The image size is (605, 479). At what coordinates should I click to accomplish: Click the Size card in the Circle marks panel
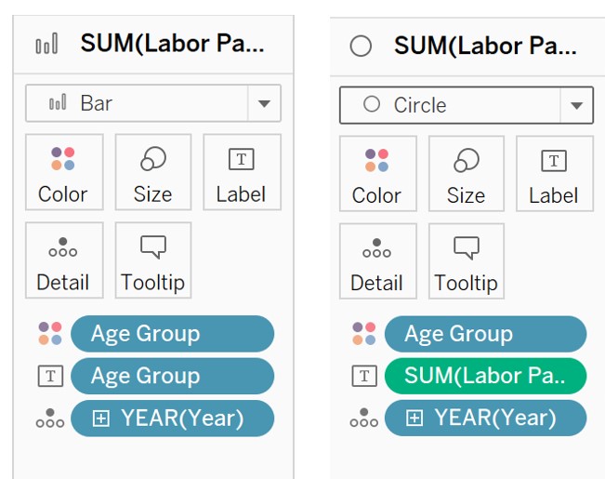point(466,173)
